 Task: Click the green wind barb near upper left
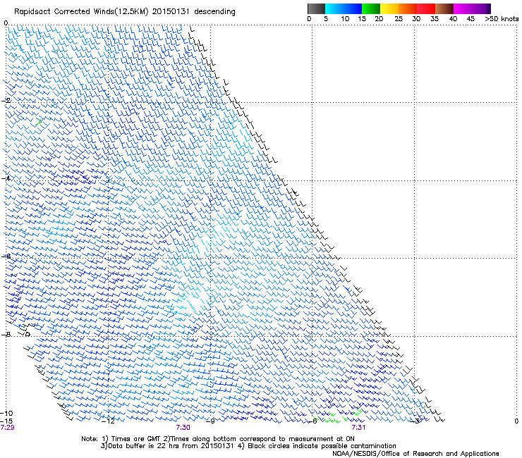39,123
